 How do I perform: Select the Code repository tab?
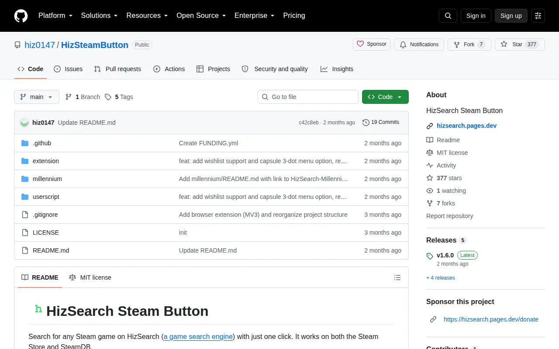31,69
